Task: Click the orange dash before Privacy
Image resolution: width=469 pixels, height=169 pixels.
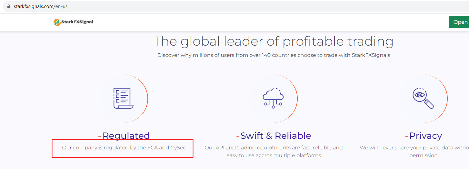Action: (406, 136)
